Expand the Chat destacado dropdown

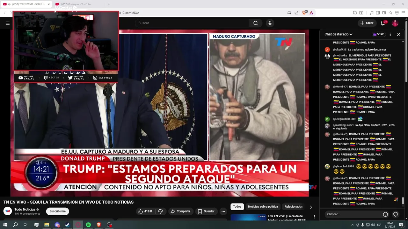click(x=339, y=34)
